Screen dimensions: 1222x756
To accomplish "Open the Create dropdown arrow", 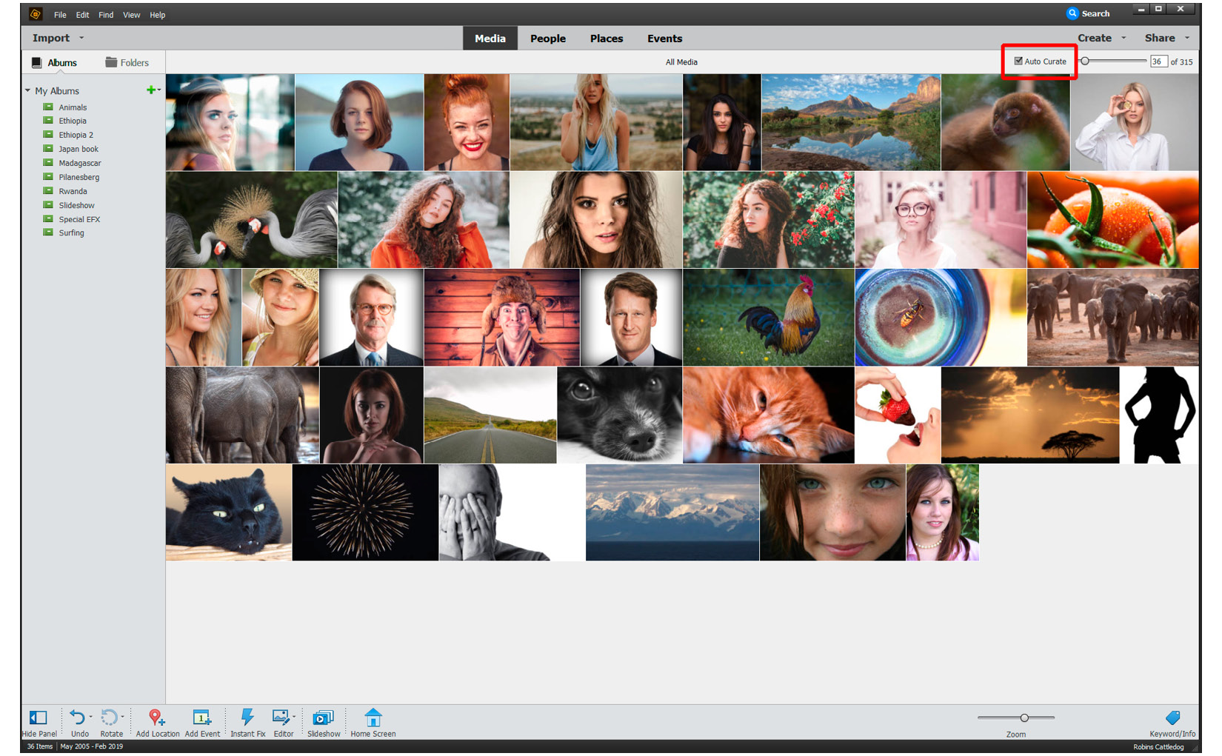I will (x=1123, y=38).
